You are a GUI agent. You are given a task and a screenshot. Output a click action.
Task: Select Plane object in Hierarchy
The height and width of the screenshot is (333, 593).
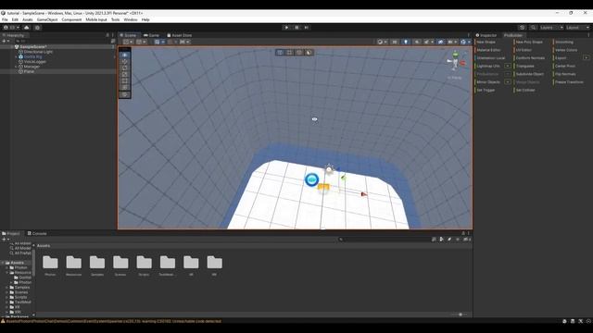[x=29, y=71]
